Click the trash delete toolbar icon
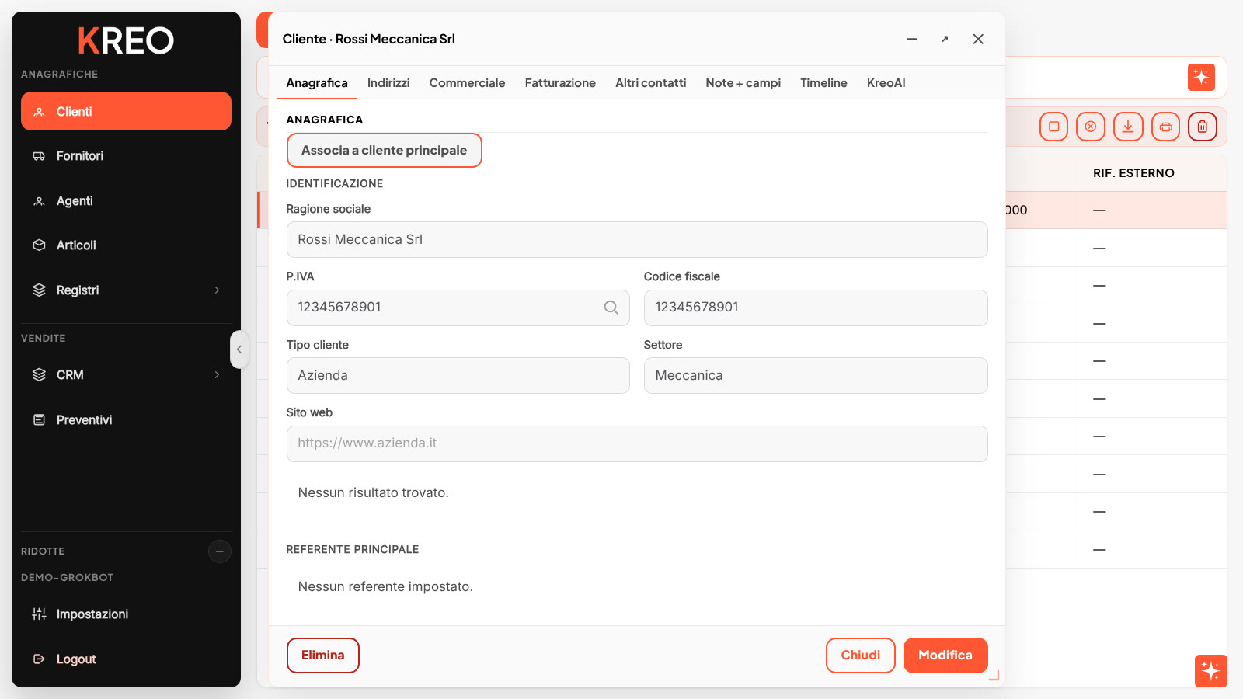The width and height of the screenshot is (1243, 699). coord(1203,127)
